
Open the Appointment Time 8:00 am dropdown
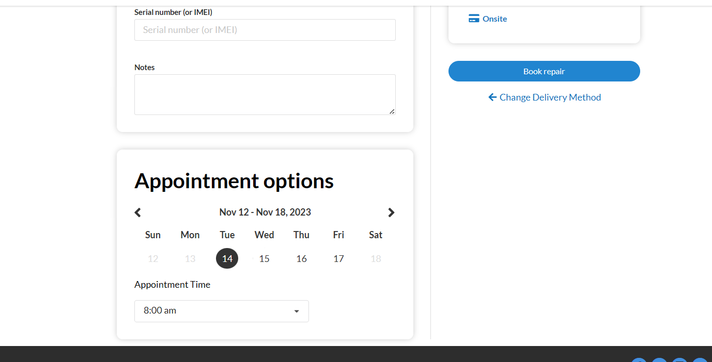[x=222, y=311]
